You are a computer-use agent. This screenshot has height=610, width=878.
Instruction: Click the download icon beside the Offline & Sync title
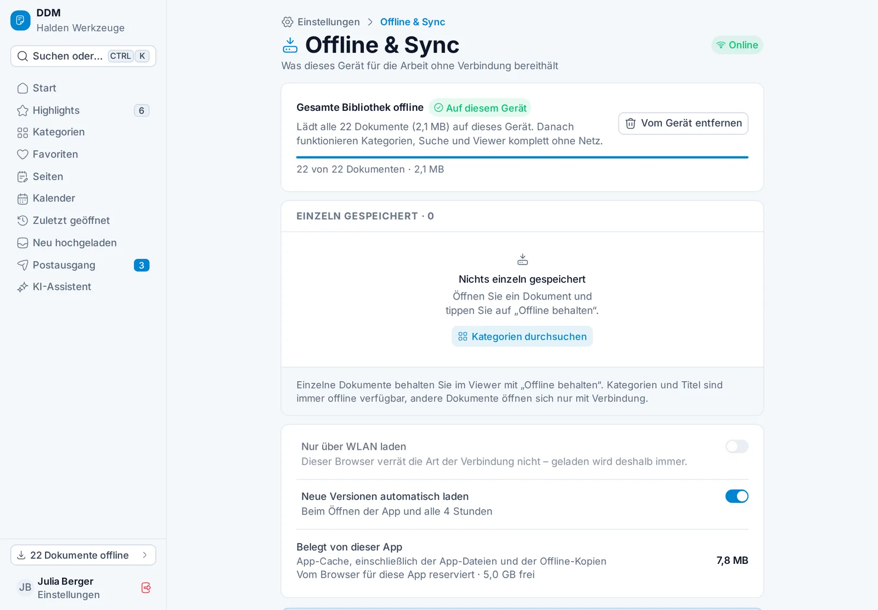[290, 45]
